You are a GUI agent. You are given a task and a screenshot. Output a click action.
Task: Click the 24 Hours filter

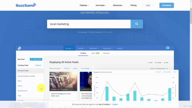(67, 68)
